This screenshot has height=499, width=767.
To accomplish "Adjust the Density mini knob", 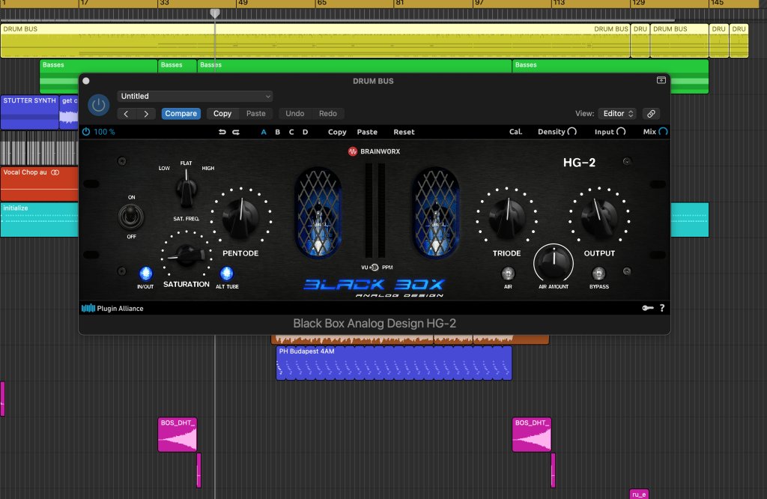I will coord(572,132).
